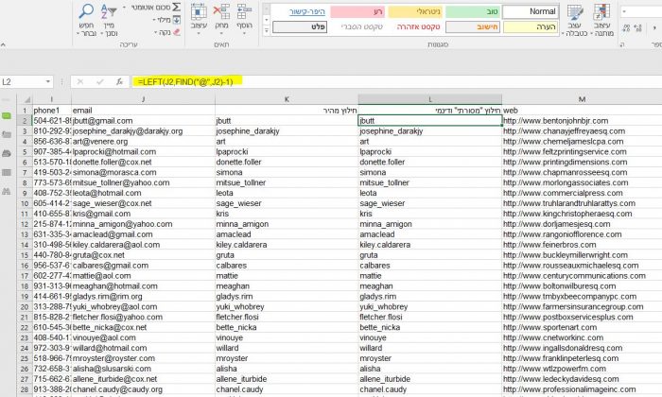Viewport: 662px width, 397px height.
Task: Click the Name Box showing L2
Action: tap(22, 82)
